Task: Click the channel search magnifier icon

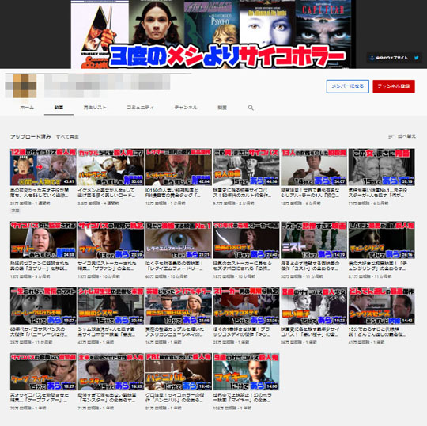Action: (x=251, y=108)
